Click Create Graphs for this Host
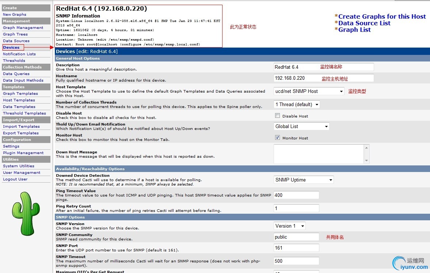 tap(382, 16)
